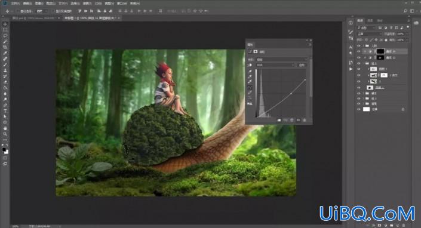The height and width of the screenshot is (228, 421).
Task: Hide the topmost group layer via eye icon
Action: coord(359,45)
